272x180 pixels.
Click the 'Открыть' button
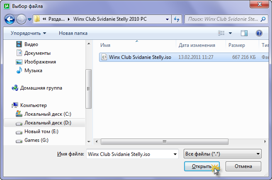click(202, 166)
